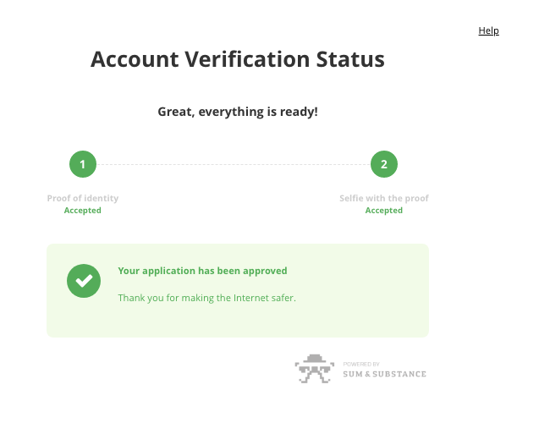The width and height of the screenshot is (550, 423).
Task: Click the Account Verification Status heading
Action: point(238,59)
